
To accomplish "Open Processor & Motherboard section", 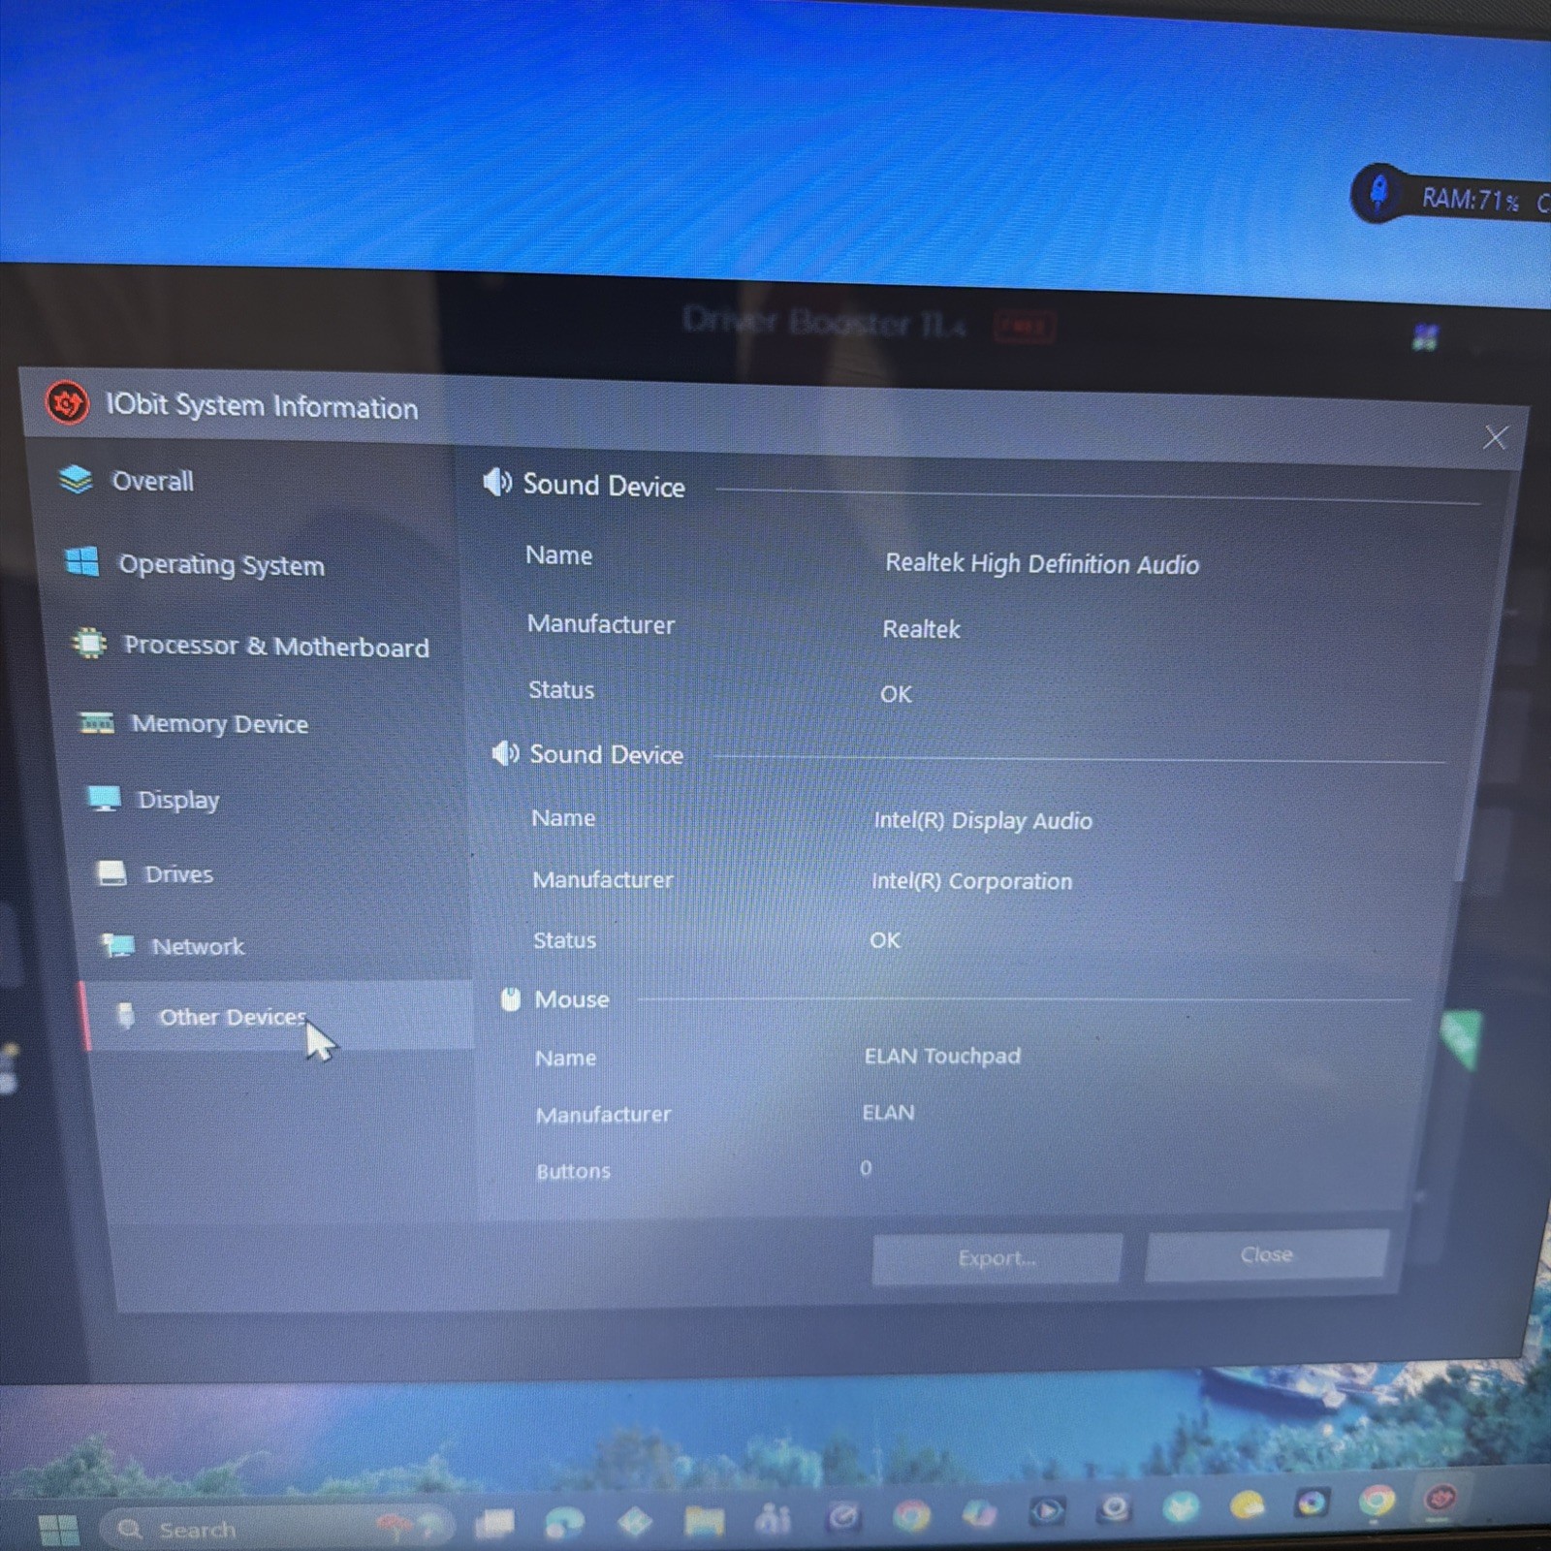I will pyautogui.click(x=276, y=646).
